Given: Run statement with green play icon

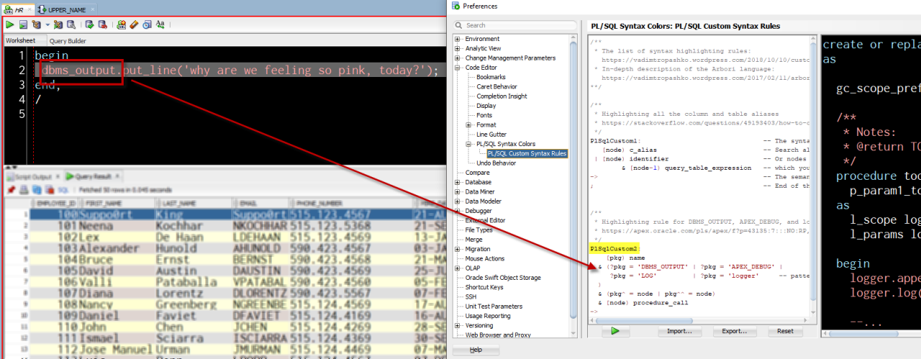Looking at the screenshot, I should 10,24.
